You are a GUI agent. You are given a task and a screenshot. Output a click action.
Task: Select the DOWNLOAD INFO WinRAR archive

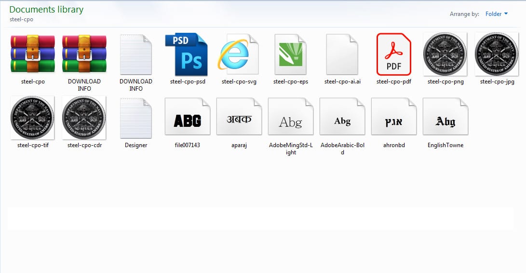tap(84, 54)
